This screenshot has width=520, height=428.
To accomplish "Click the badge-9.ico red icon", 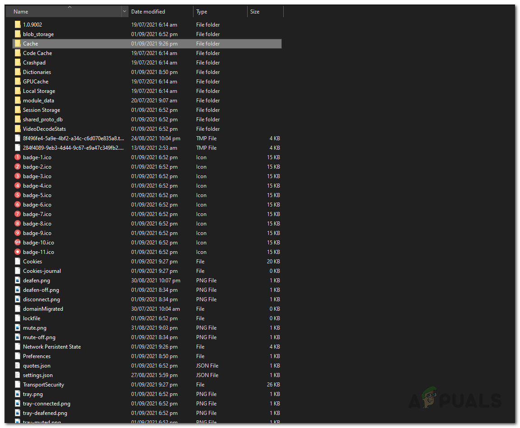I will tap(18, 233).
